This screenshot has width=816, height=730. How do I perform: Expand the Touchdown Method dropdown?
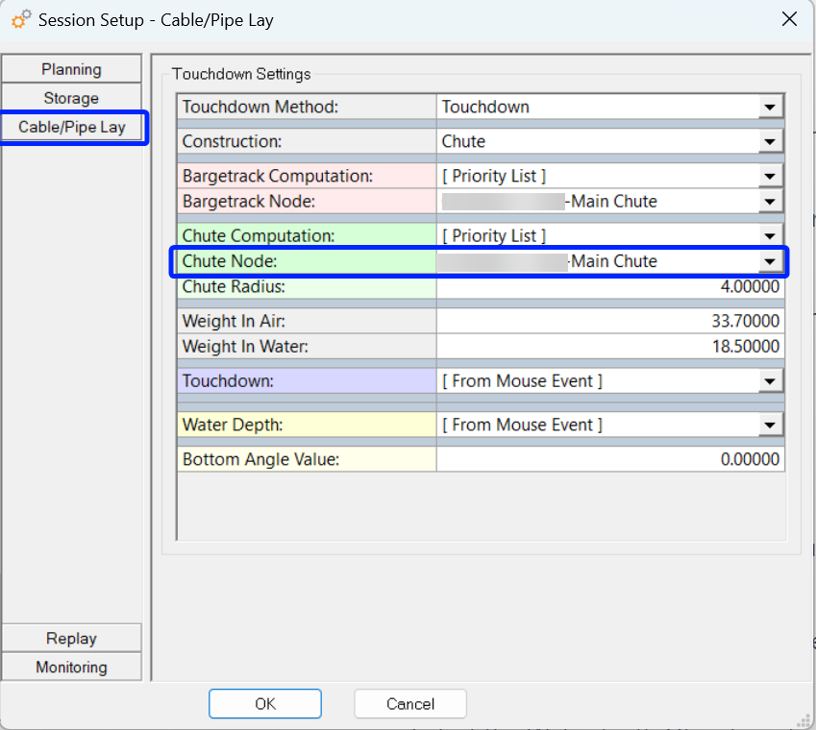pos(770,107)
